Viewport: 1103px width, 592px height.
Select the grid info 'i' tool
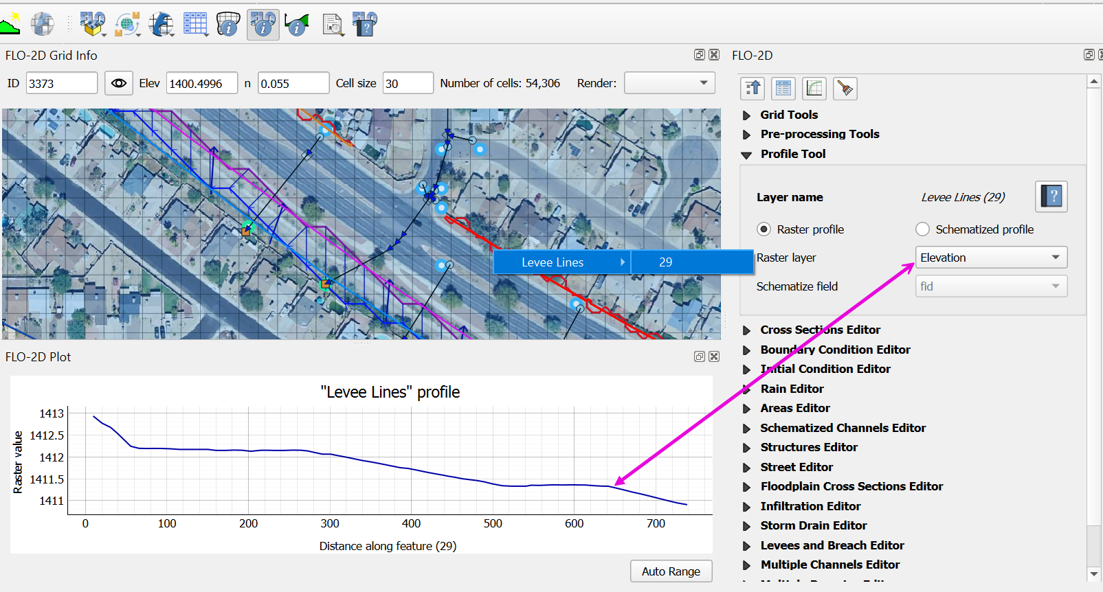(x=228, y=25)
